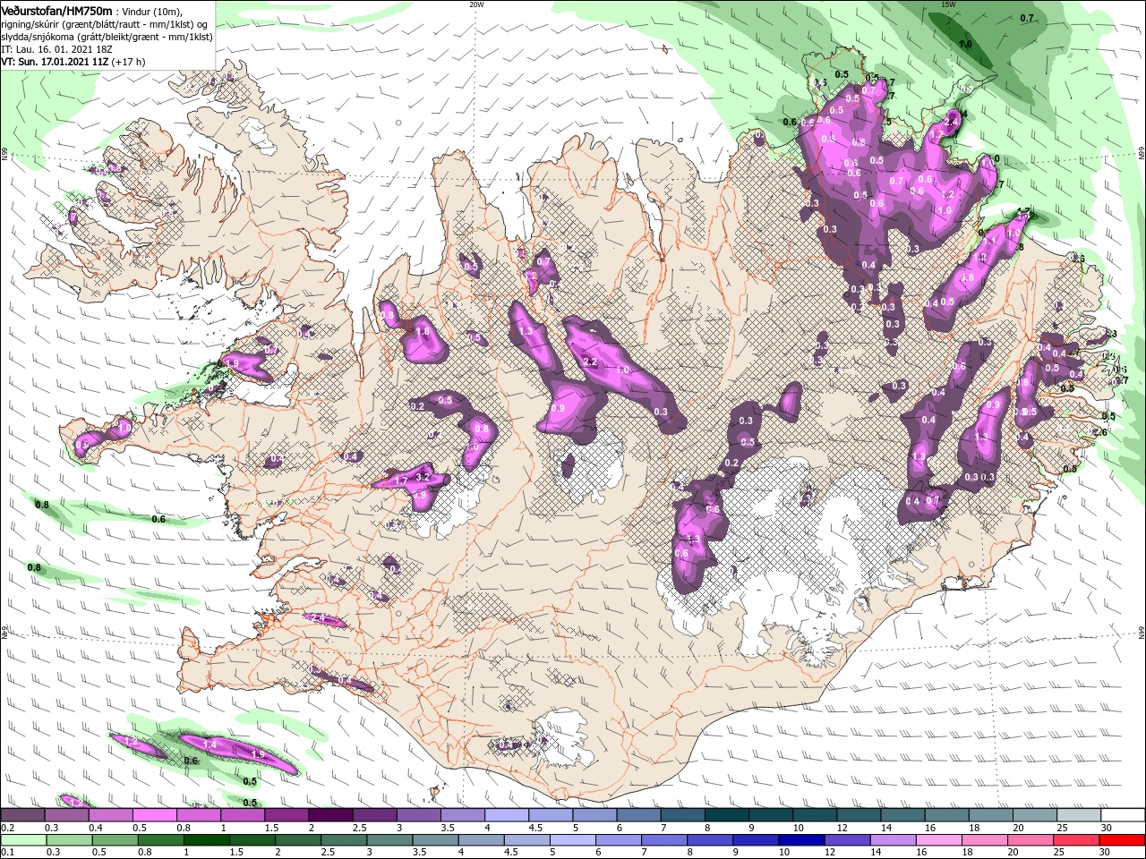Pick the white upper-row 30 swatch

point(1122,816)
